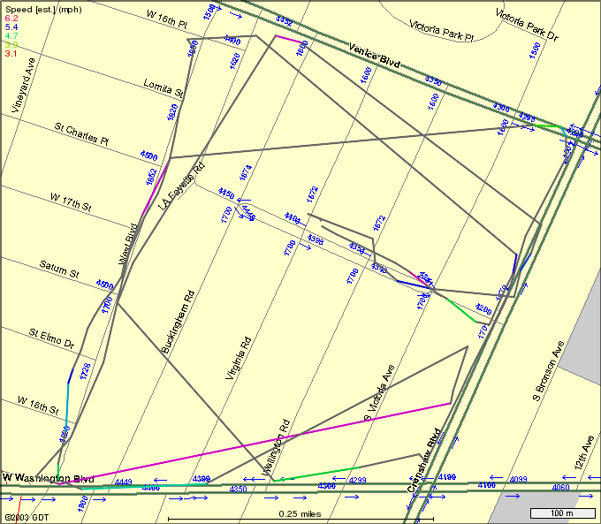
Task: Click the St Charles Pl street label
Action: (x=81, y=133)
